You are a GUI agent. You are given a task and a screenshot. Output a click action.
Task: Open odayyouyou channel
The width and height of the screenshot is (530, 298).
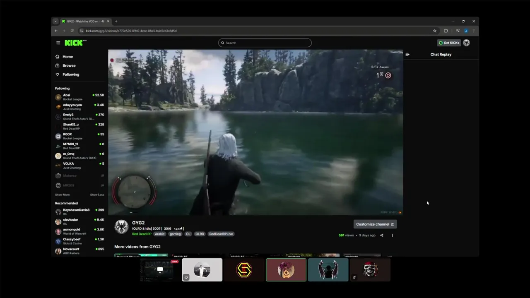79,107
